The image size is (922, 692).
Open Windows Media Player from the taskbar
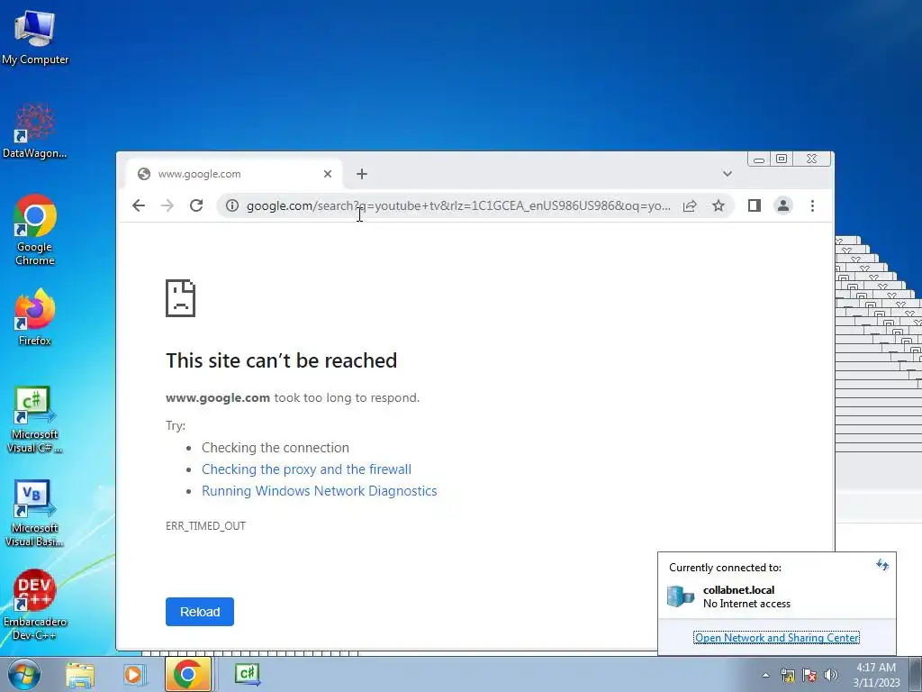pos(133,674)
